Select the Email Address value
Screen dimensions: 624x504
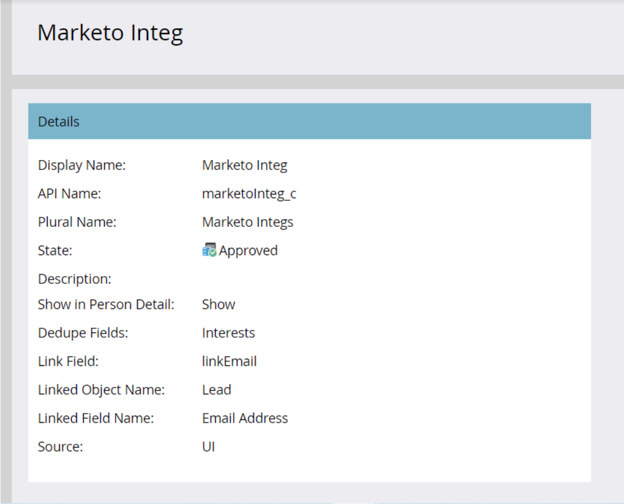[245, 418]
